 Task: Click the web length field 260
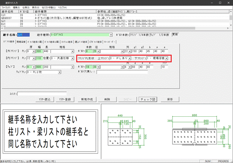(47, 67)
